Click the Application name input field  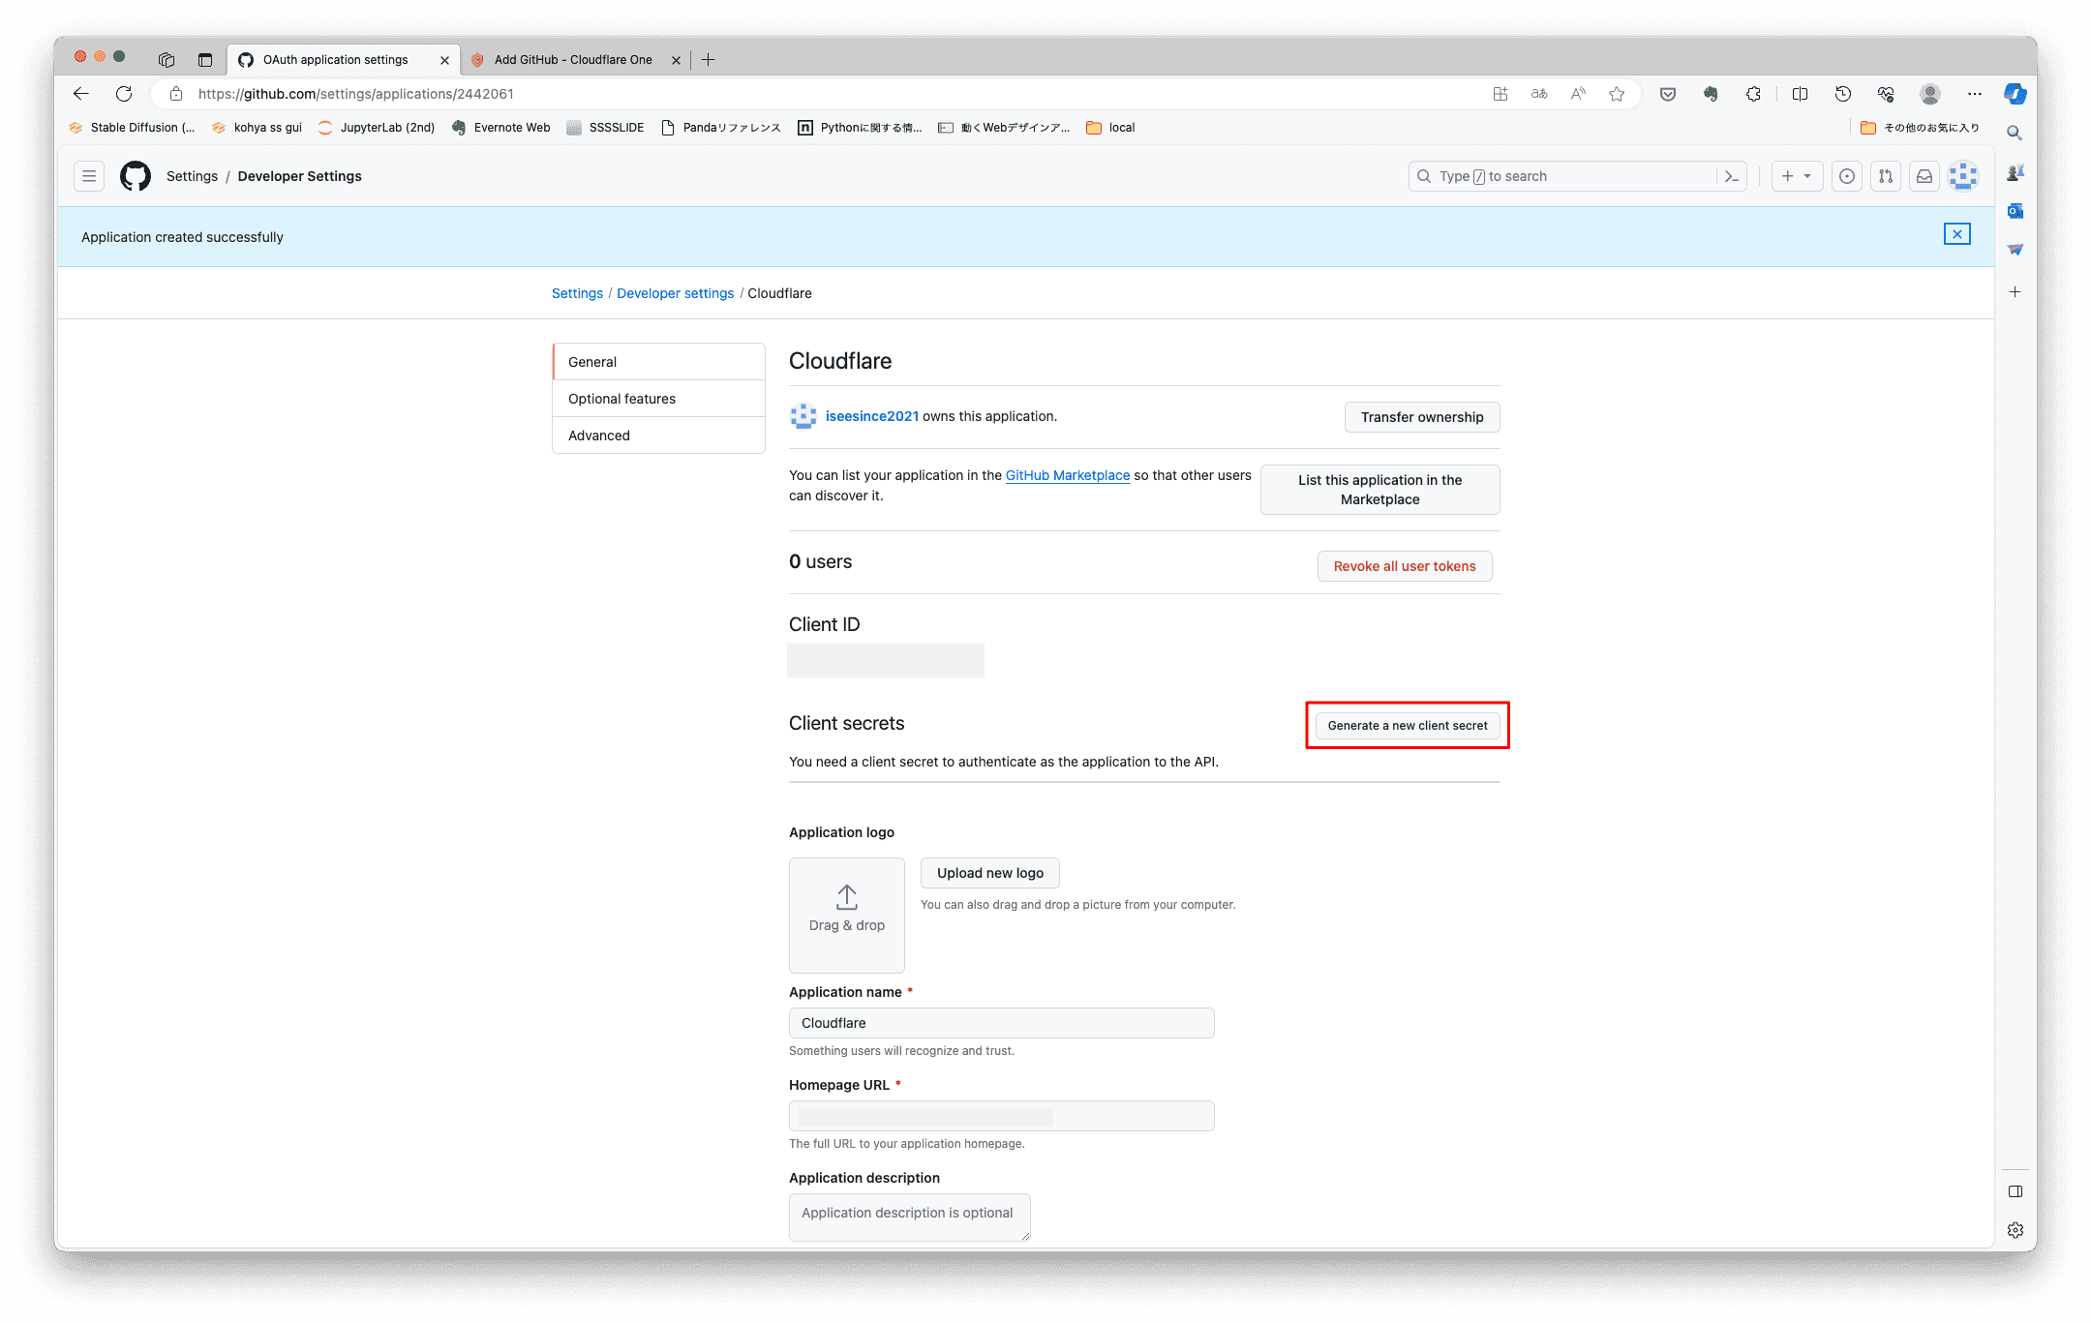[1001, 1023]
